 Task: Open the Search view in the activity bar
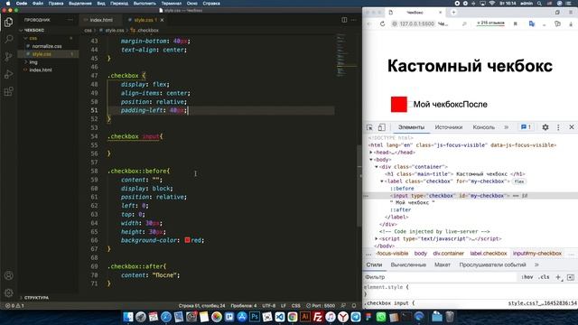(x=8, y=39)
